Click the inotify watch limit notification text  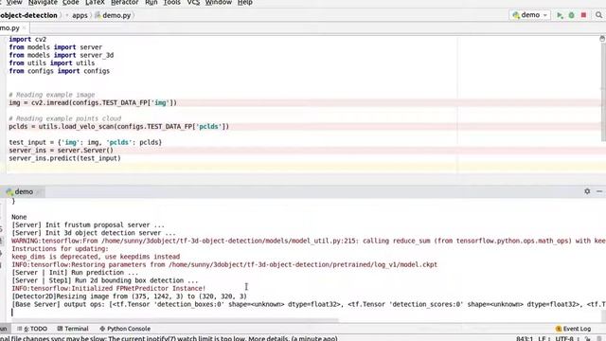169,339
